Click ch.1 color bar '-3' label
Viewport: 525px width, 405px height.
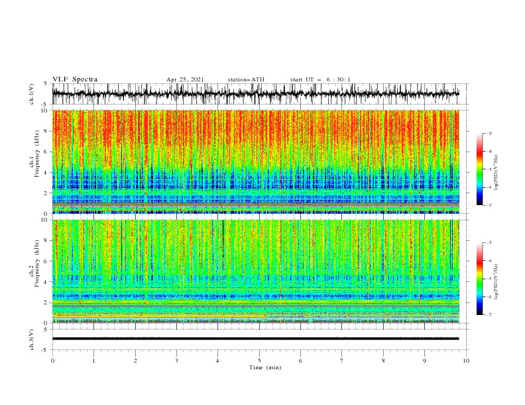click(x=489, y=133)
